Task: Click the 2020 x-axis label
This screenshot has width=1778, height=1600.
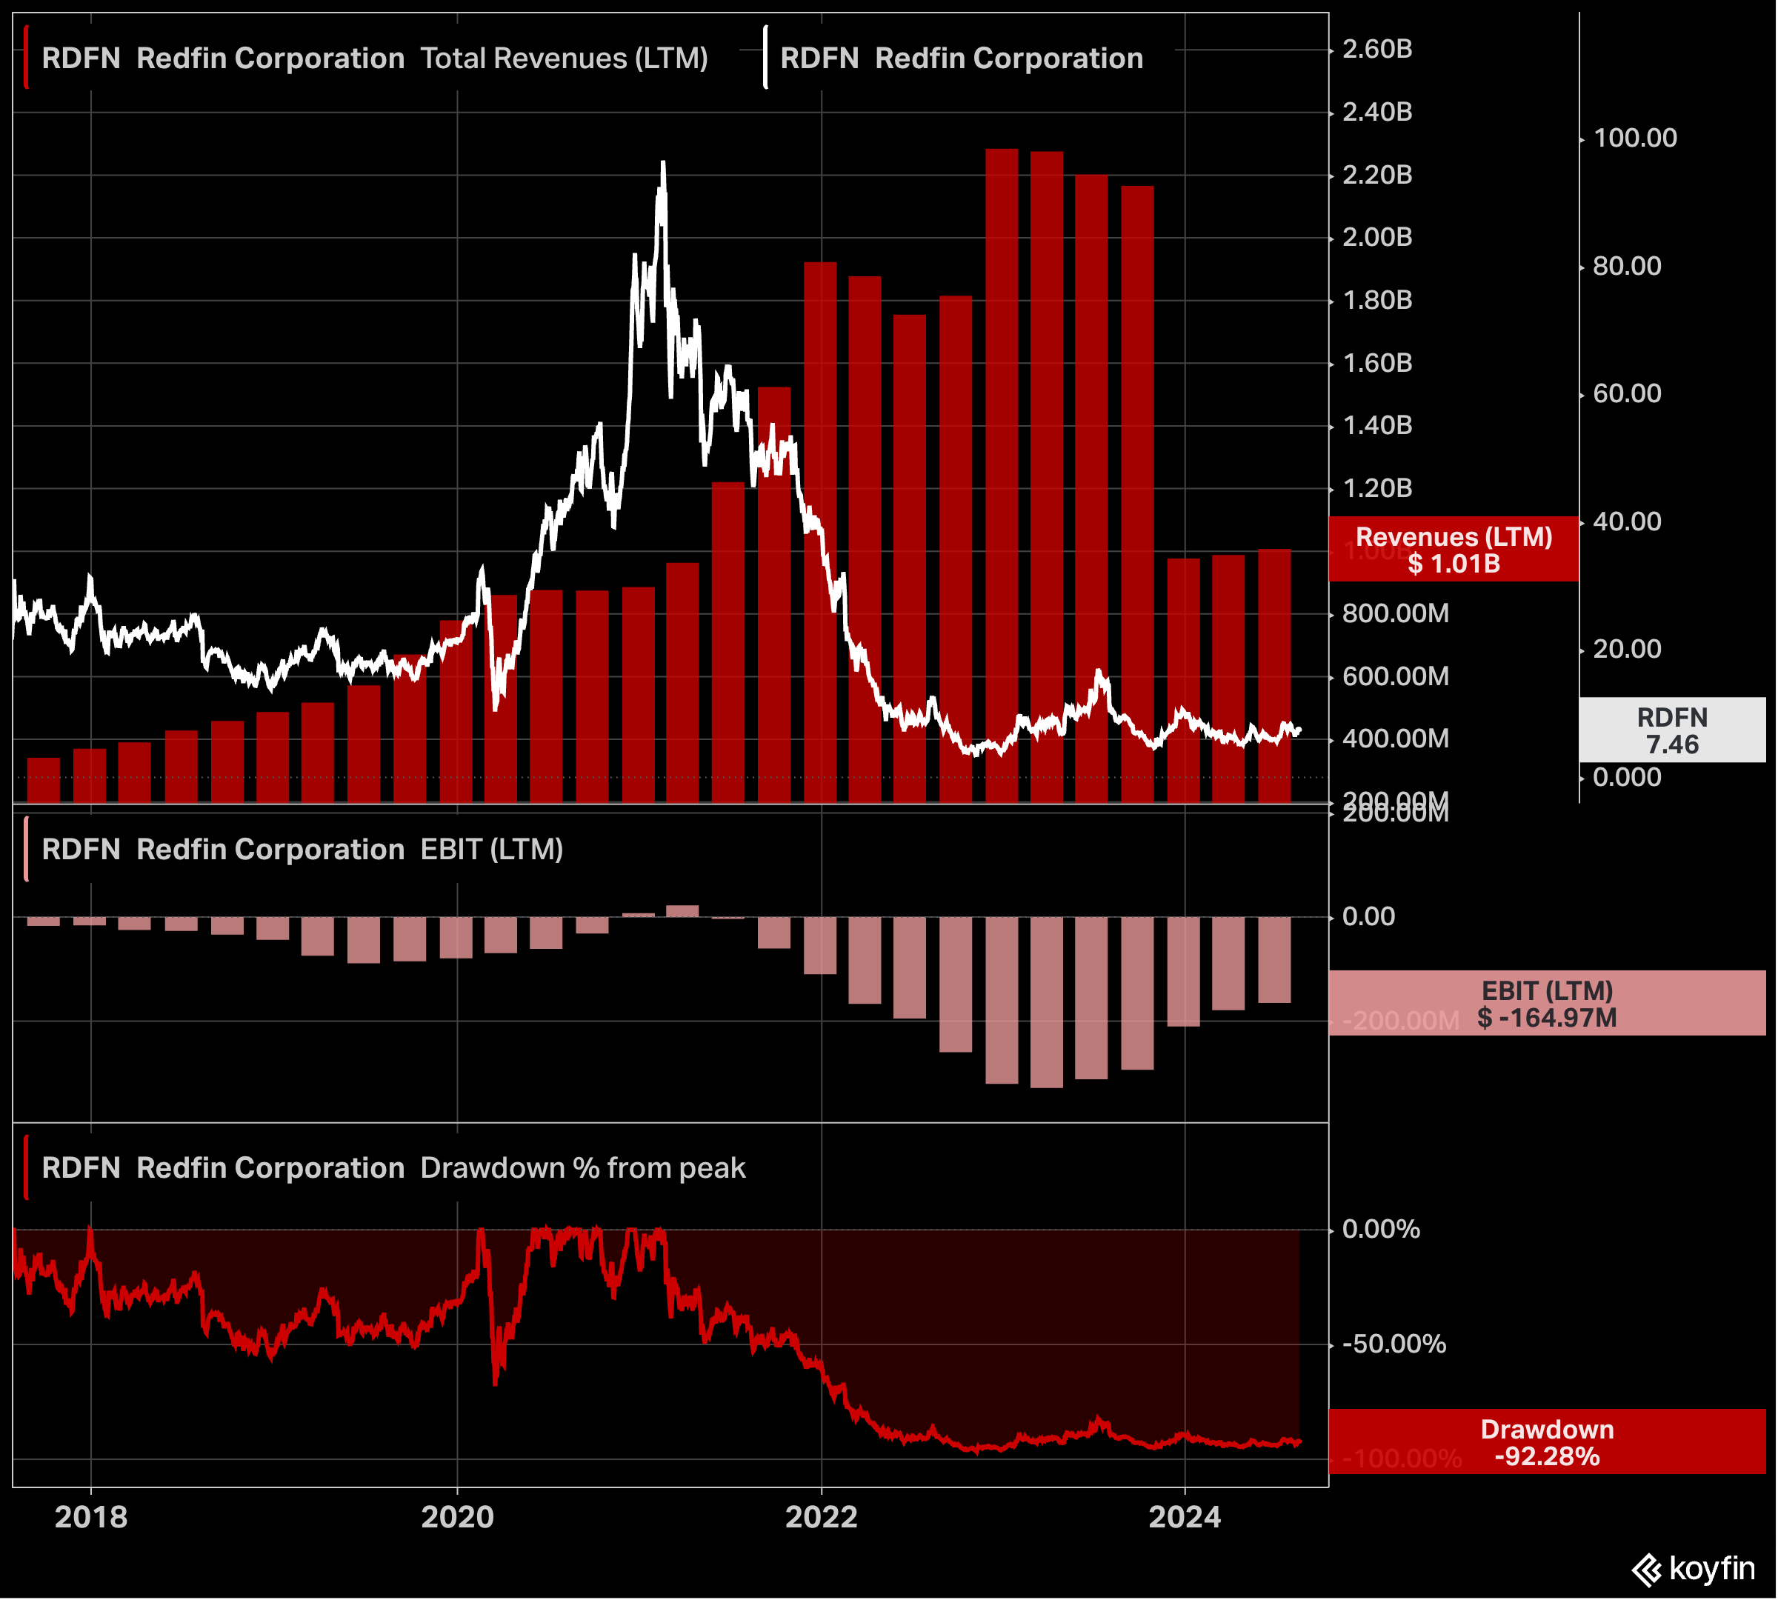Action: (457, 1517)
